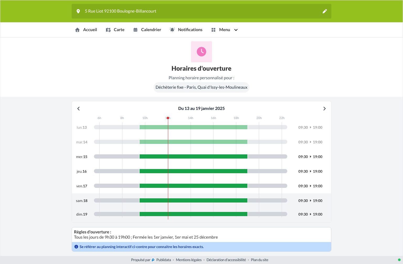Click the Calendrier calendar icon
This screenshot has width=403, height=264.
point(135,30)
